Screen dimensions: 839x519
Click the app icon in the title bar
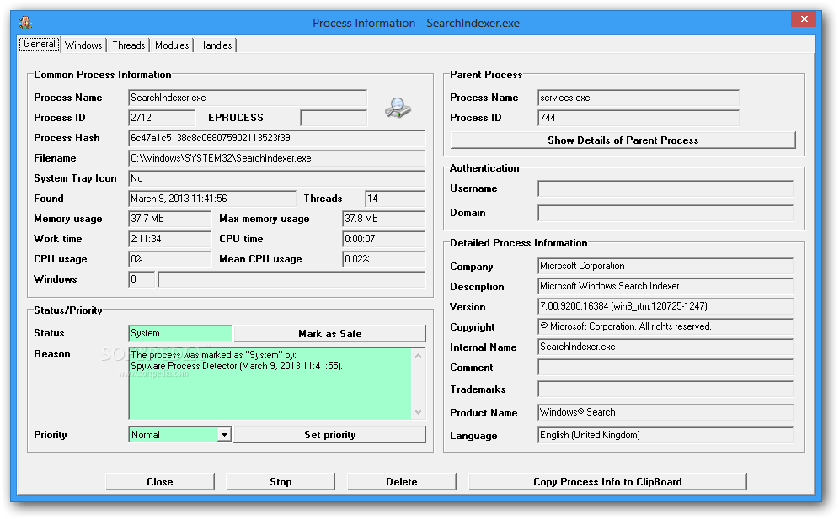[25, 23]
